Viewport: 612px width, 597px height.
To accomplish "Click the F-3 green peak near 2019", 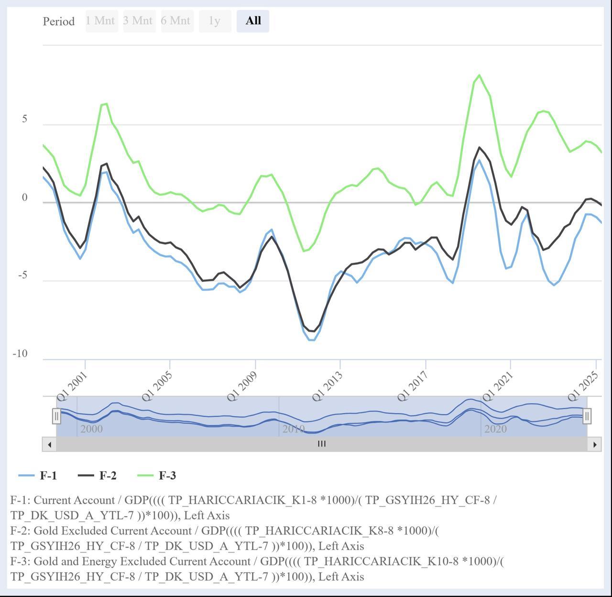I will 479,75.
